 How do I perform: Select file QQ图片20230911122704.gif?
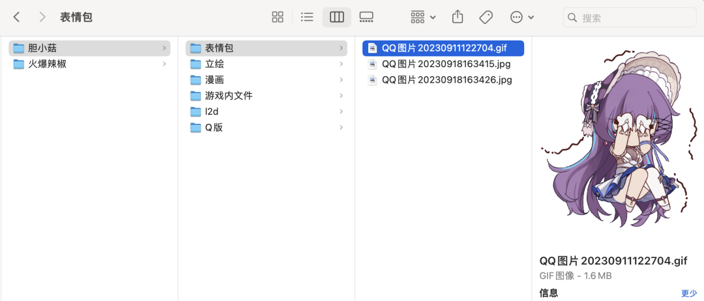(443, 48)
